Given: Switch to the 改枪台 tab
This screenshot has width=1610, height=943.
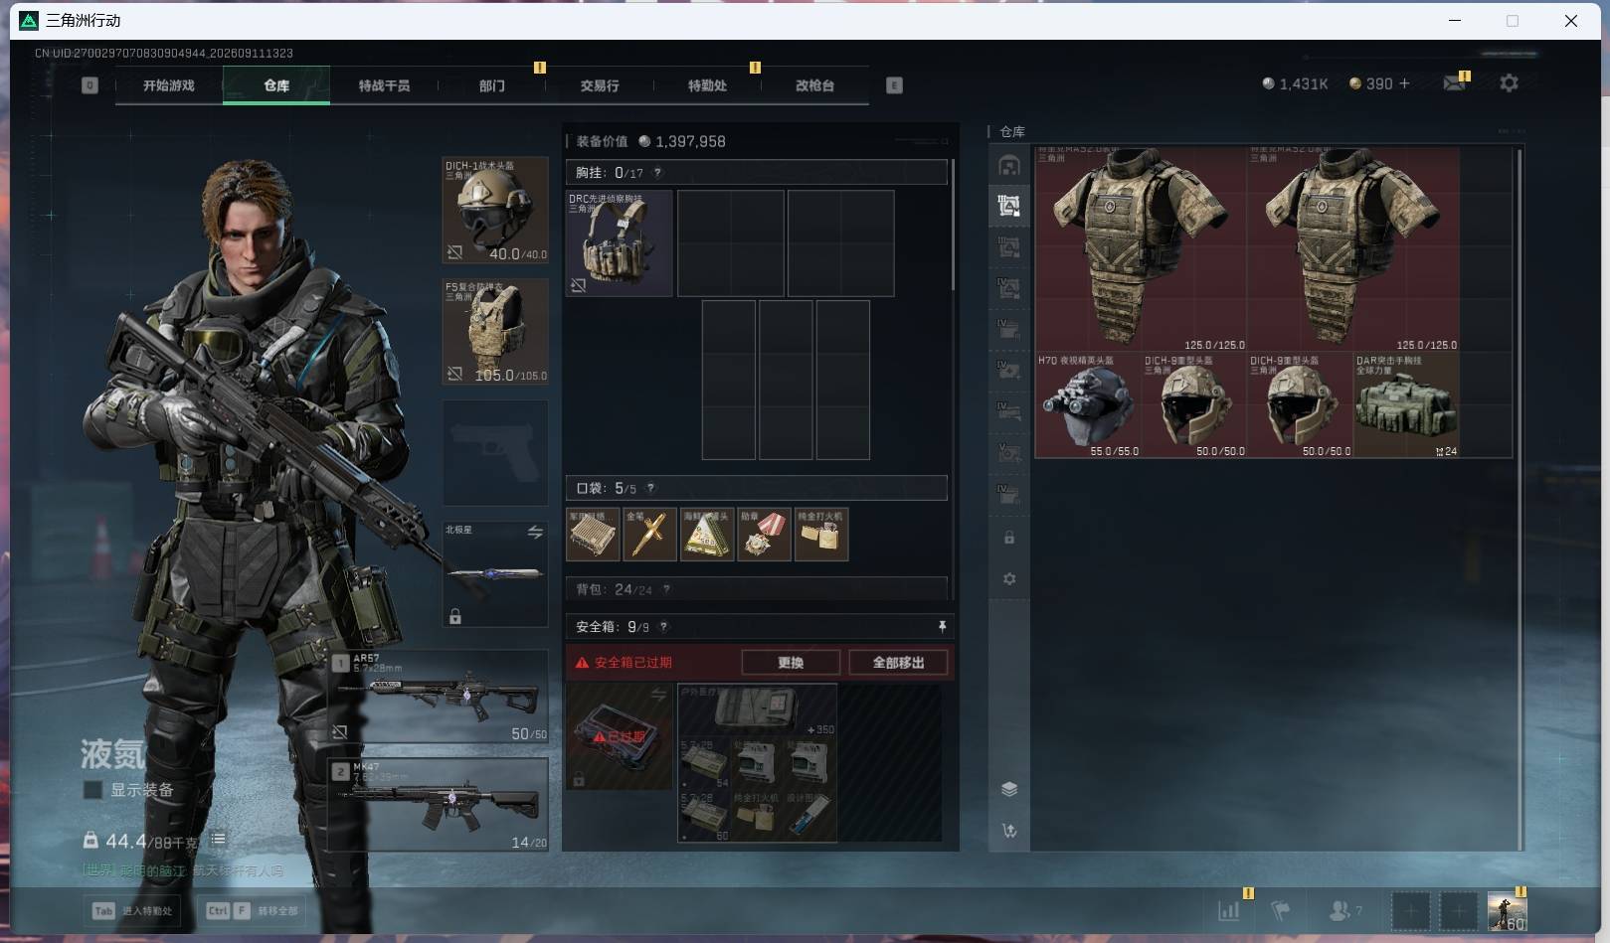Looking at the screenshot, I should 814,85.
